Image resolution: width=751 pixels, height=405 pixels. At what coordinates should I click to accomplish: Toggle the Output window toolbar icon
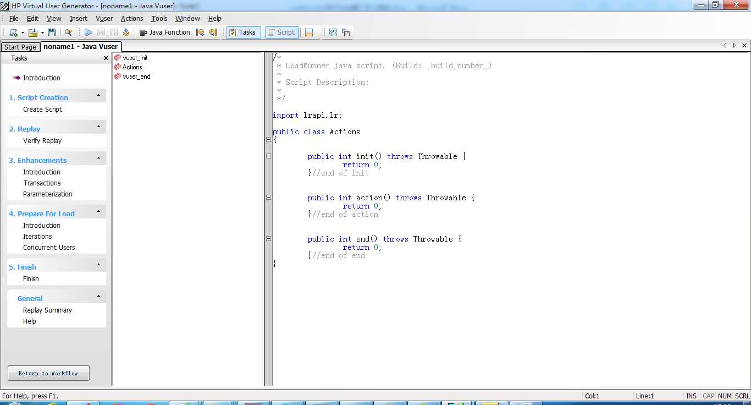(309, 32)
